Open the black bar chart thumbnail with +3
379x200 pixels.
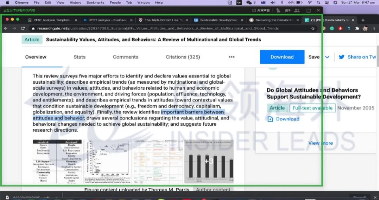pos(209,161)
